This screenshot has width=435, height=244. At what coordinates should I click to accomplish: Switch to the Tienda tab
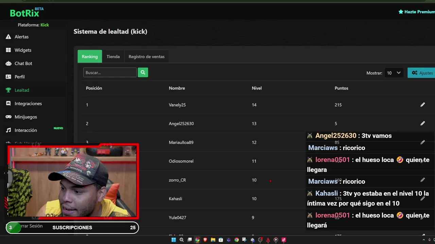click(113, 57)
